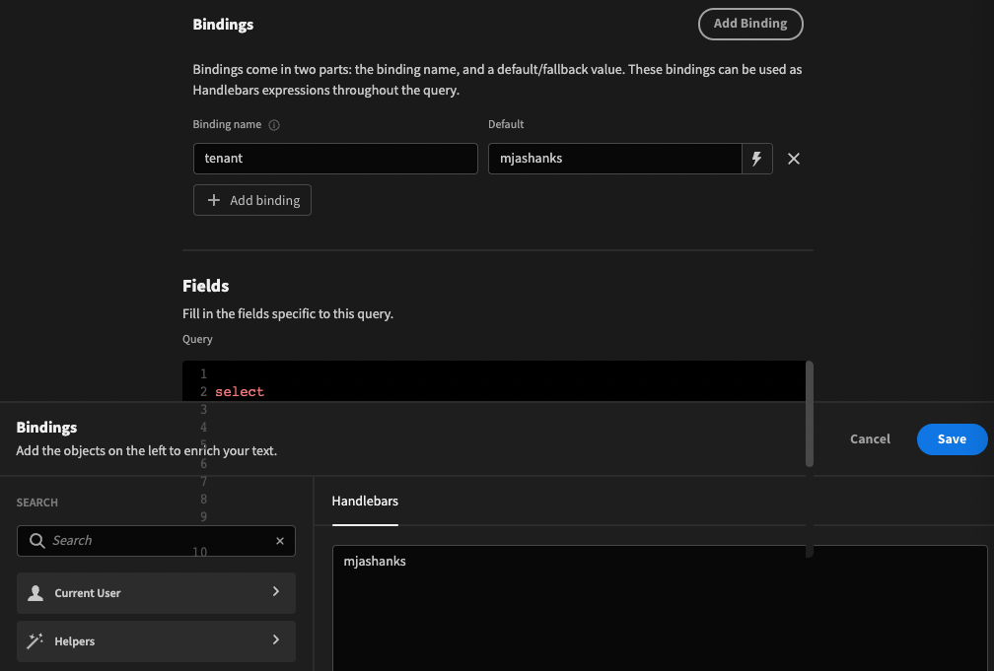Click inside the Search input box
The image size is (994, 671).
point(148,540)
